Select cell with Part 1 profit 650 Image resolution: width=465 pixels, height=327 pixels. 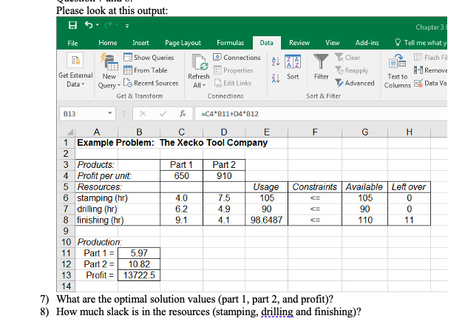point(182,176)
